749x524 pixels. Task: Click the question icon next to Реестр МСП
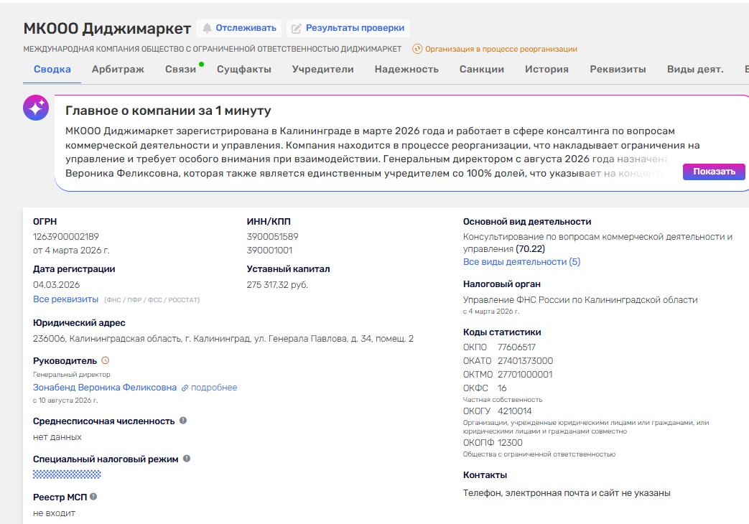(x=93, y=497)
